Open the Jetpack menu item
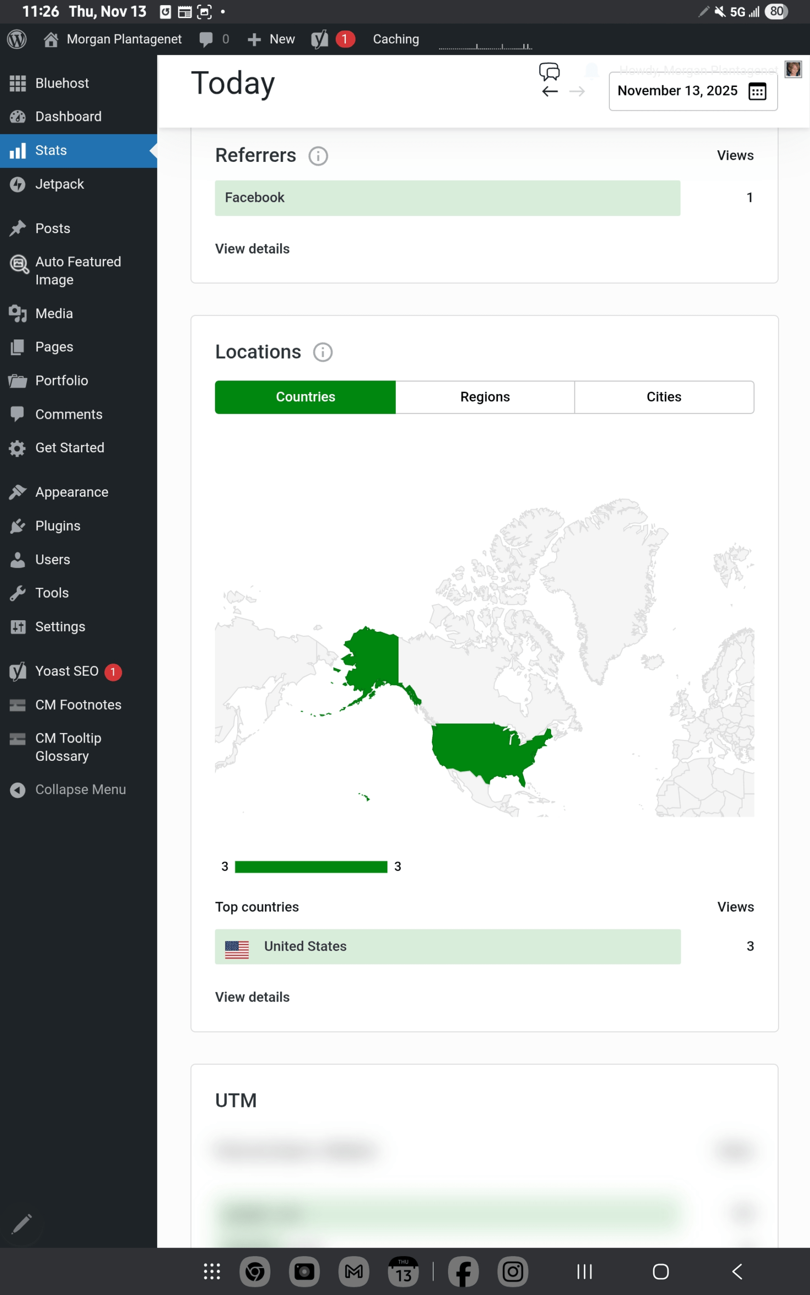This screenshot has width=810, height=1295. [x=60, y=185]
